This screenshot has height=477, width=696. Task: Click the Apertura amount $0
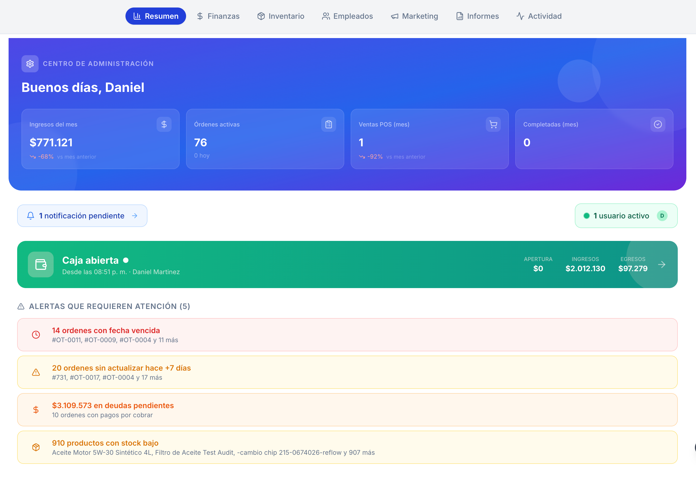click(x=538, y=269)
